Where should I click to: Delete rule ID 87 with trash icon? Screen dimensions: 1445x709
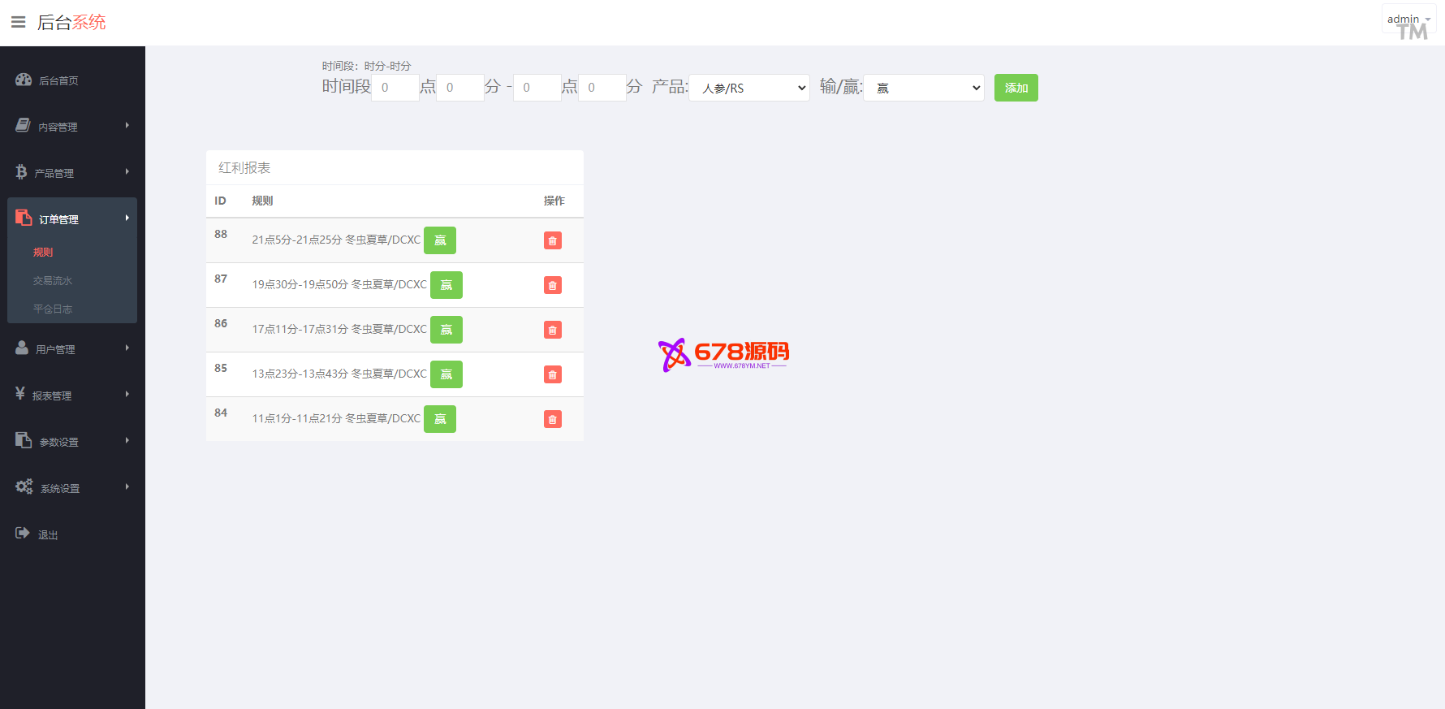(x=552, y=285)
